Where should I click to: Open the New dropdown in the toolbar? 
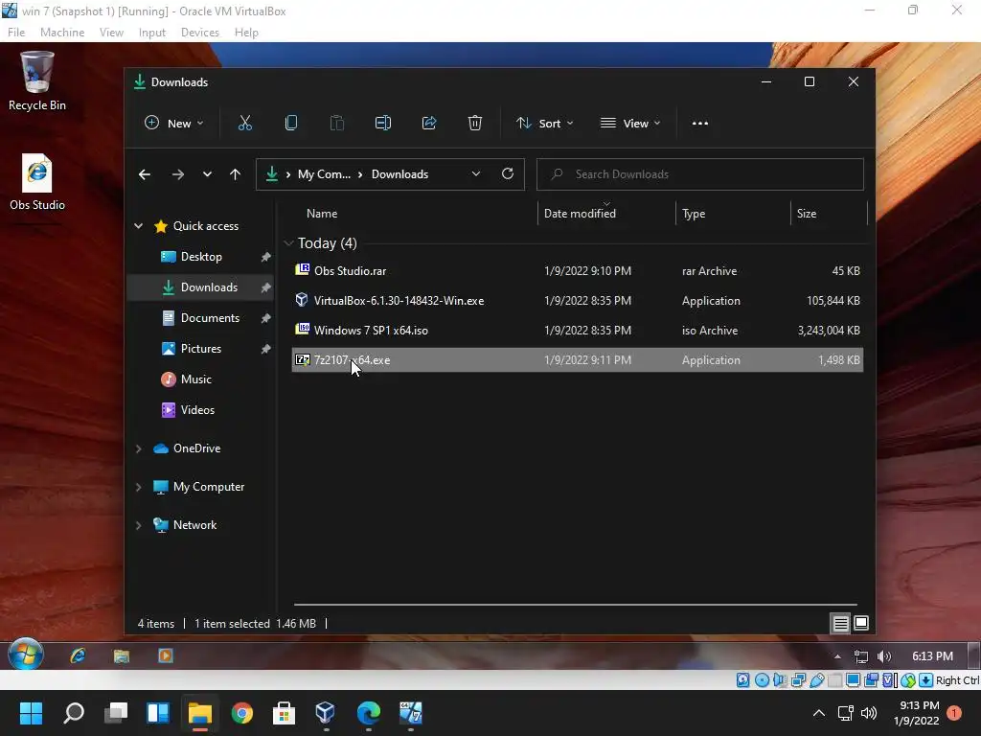[174, 124]
